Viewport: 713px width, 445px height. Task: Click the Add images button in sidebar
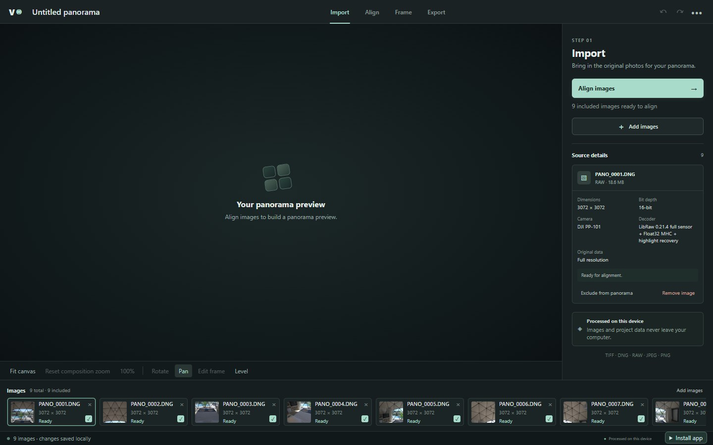tap(637, 127)
